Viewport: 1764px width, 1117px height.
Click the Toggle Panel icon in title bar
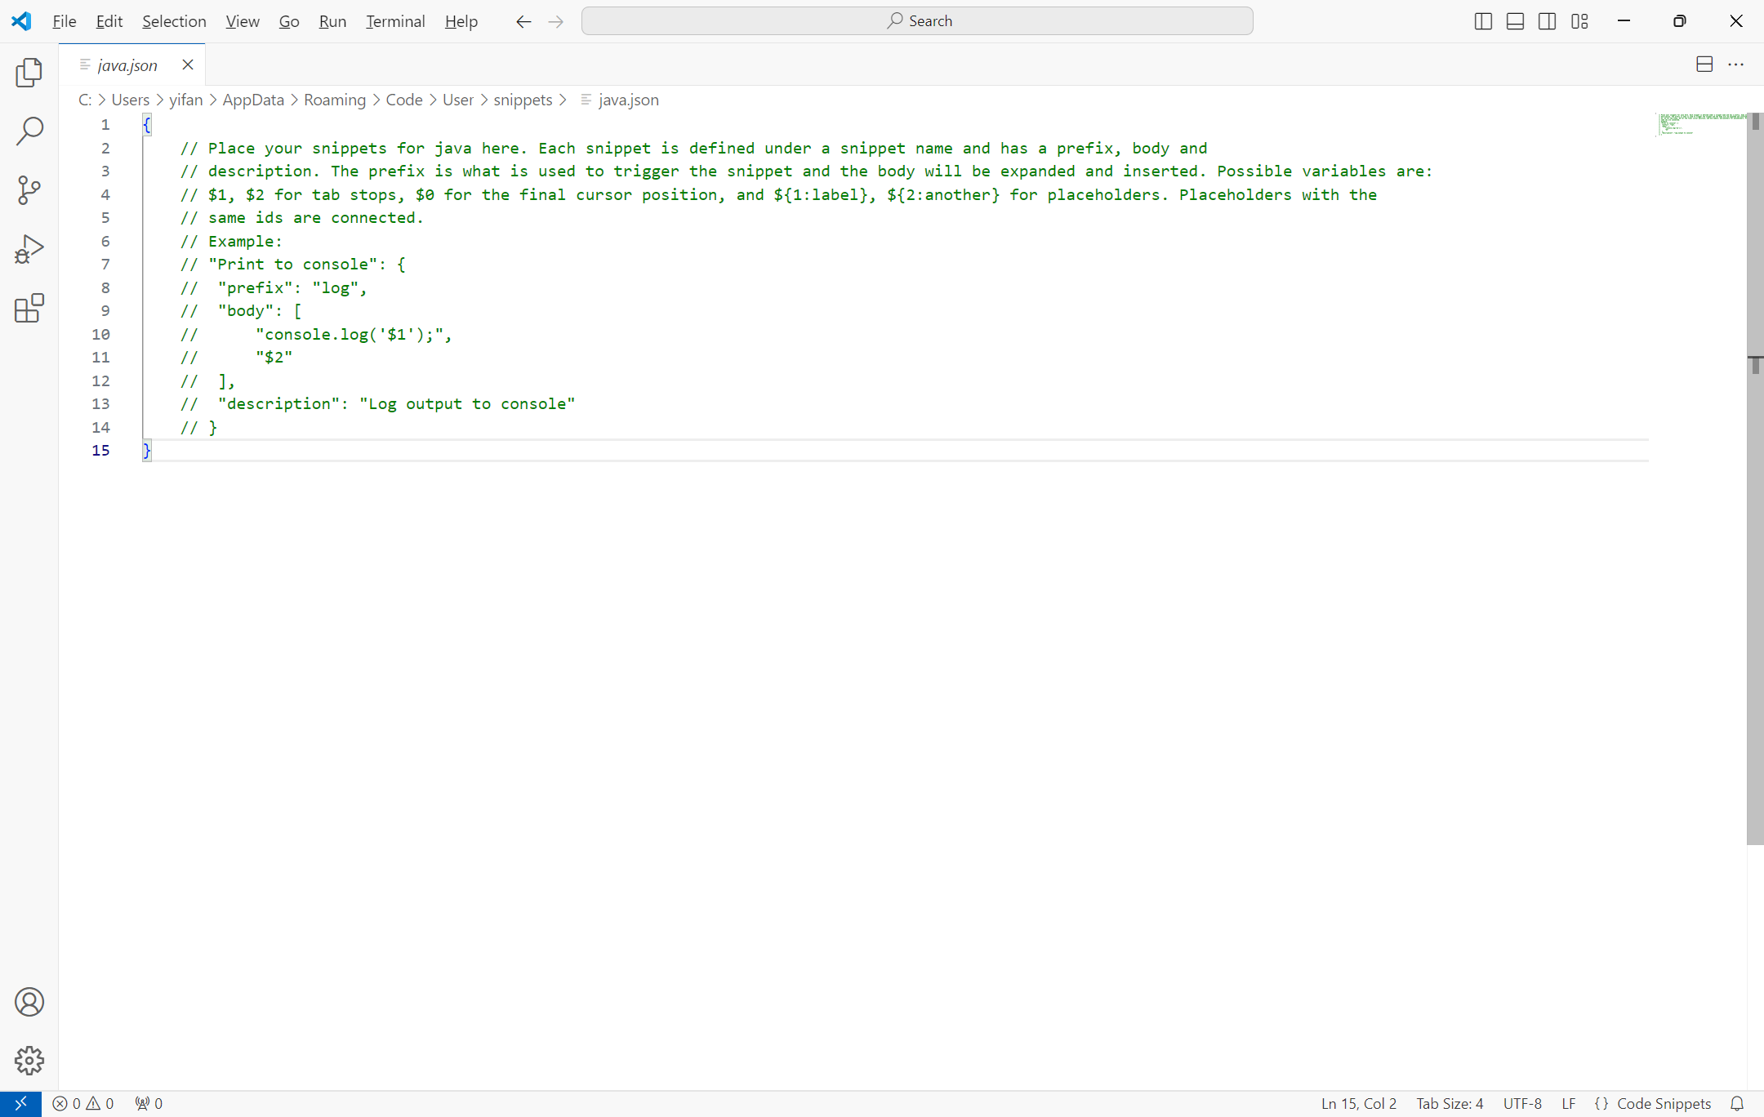1515,20
